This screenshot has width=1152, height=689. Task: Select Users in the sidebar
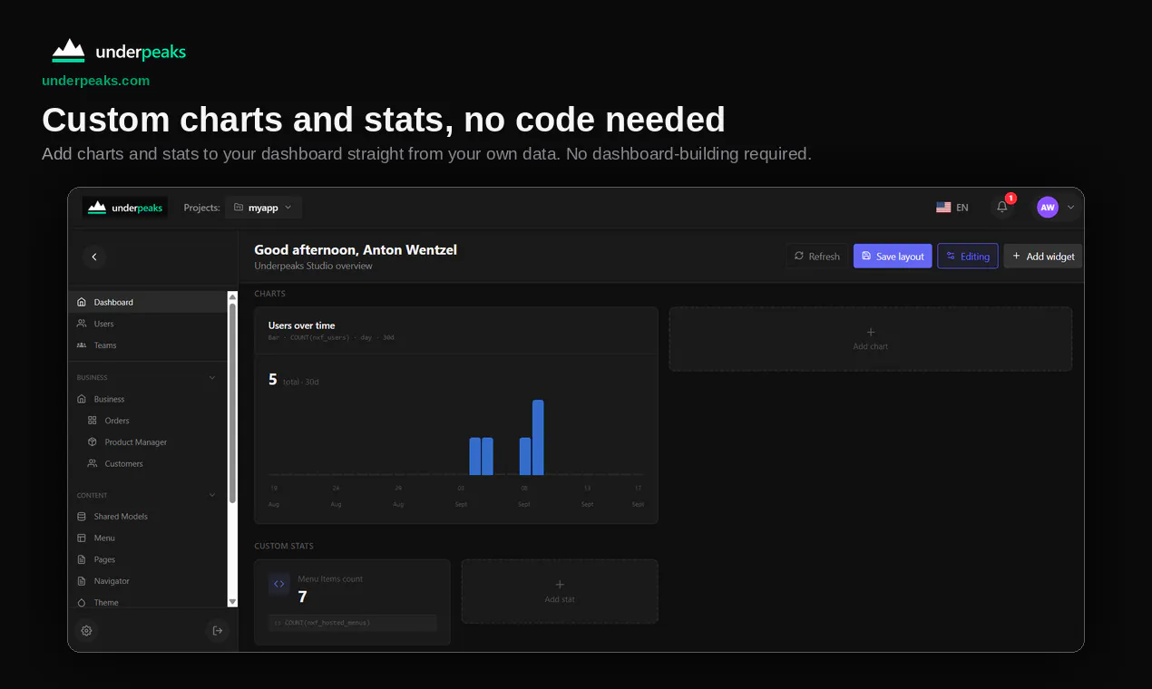(x=147, y=324)
